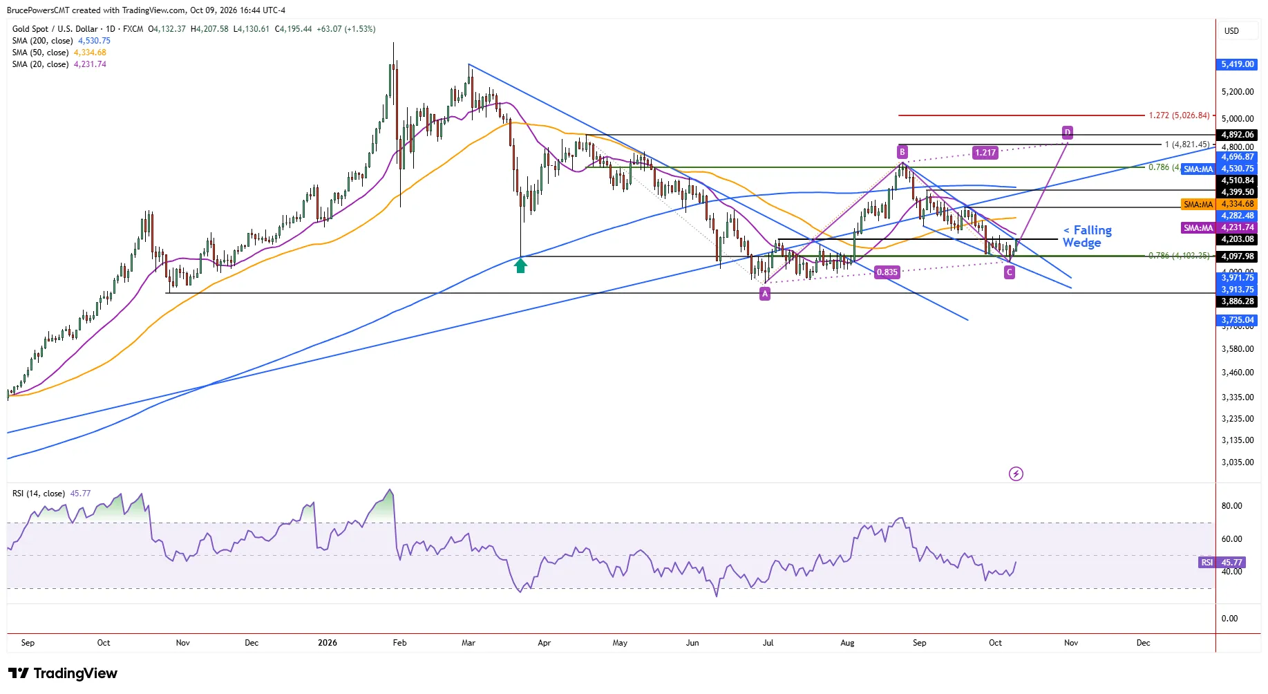Select the purple D pattern point label
1268x694 pixels.
(1068, 131)
